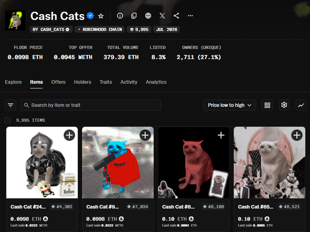Open the Traits tab

point(106,82)
